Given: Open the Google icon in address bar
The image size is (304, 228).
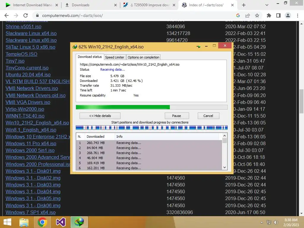Looking at the screenshot, I should [x=238, y=15].
